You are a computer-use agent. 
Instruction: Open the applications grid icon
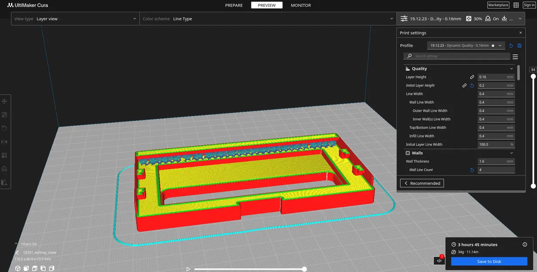[x=516, y=5]
